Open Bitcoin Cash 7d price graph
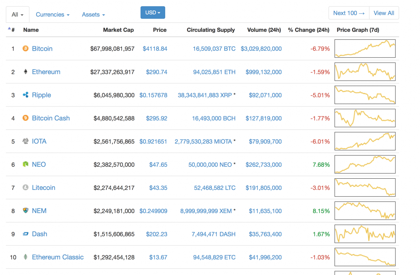The image size is (420, 275). pyautogui.click(x=365, y=118)
